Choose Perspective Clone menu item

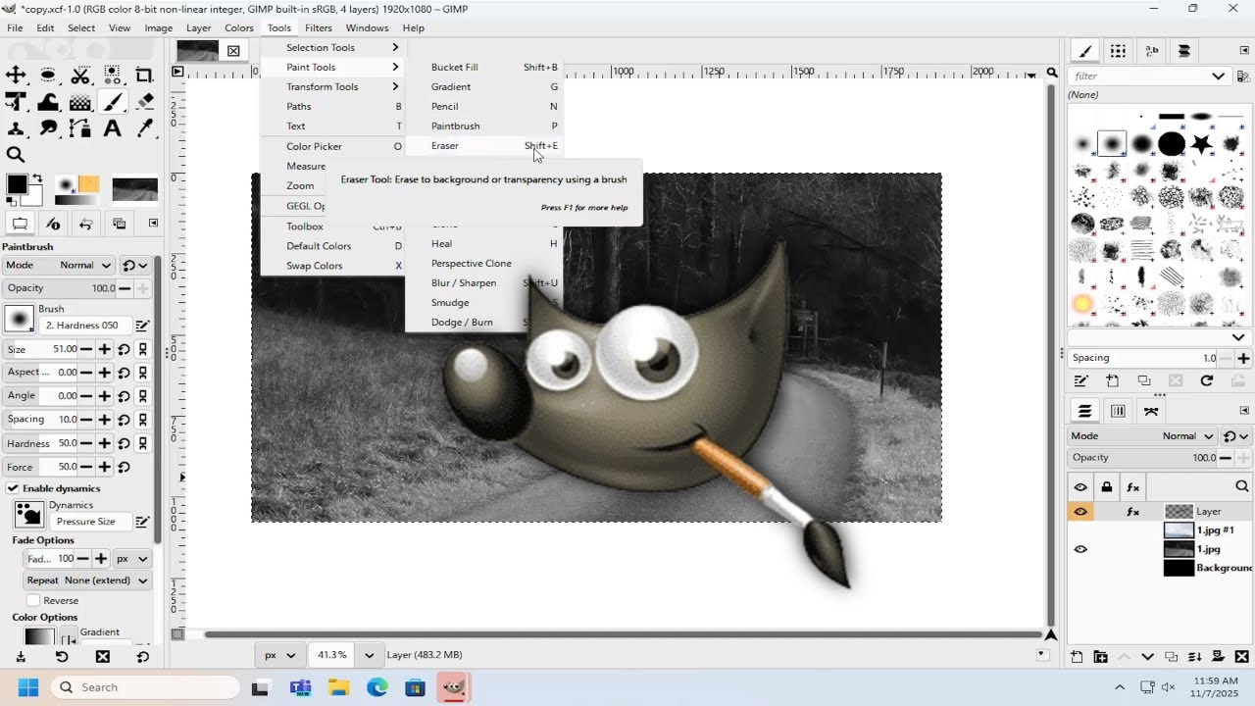(x=484, y=263)
